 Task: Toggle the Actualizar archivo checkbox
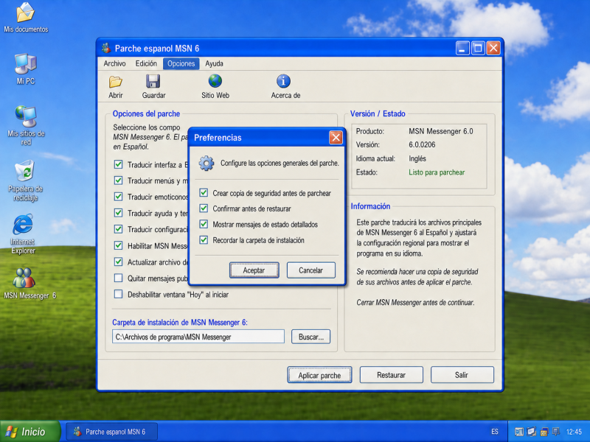[x=118, y=262]
